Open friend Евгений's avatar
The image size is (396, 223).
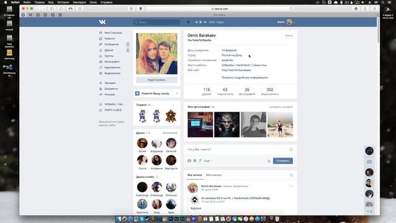click(171, 143)
